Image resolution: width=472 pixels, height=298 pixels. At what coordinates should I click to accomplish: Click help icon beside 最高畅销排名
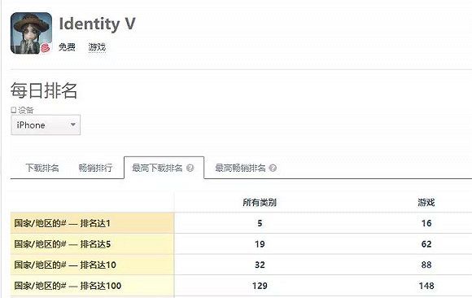tap(273, 168)
